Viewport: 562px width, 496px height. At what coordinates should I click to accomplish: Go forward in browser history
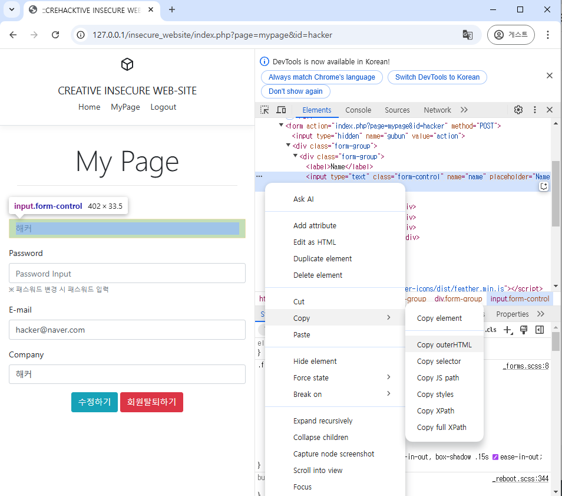click(34, 35)
